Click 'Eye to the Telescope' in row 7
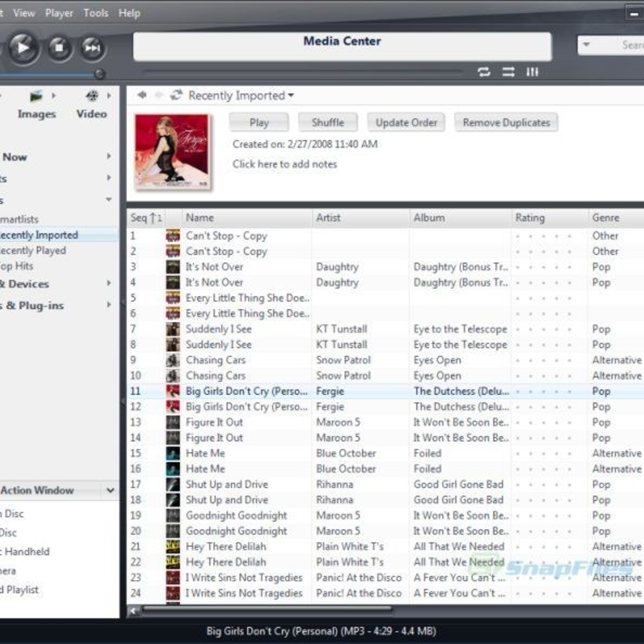 point(460,329)
